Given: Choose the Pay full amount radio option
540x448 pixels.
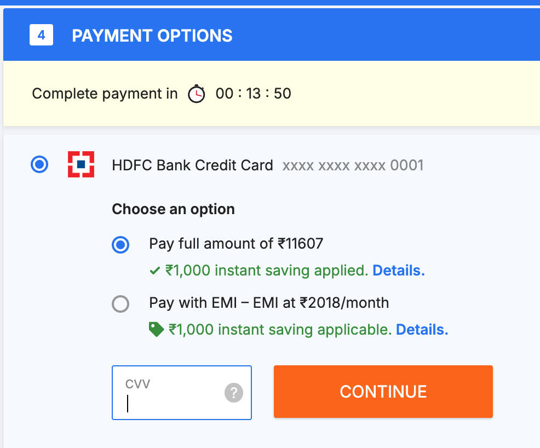Looking at the screenshot, I should point(120,244).
